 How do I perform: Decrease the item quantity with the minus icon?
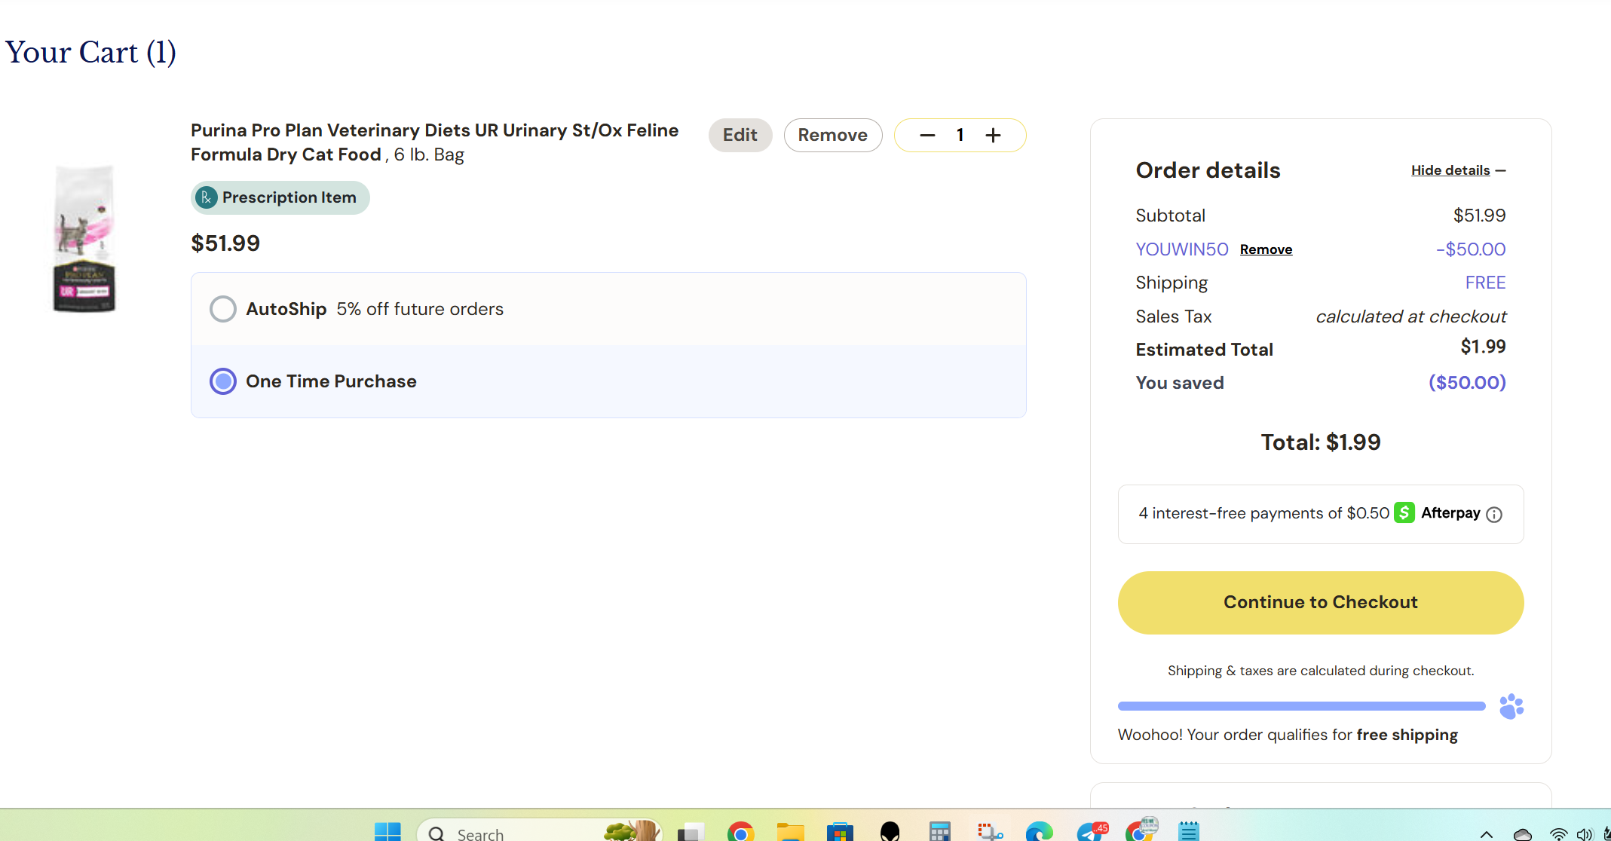[x=927, y=136]
